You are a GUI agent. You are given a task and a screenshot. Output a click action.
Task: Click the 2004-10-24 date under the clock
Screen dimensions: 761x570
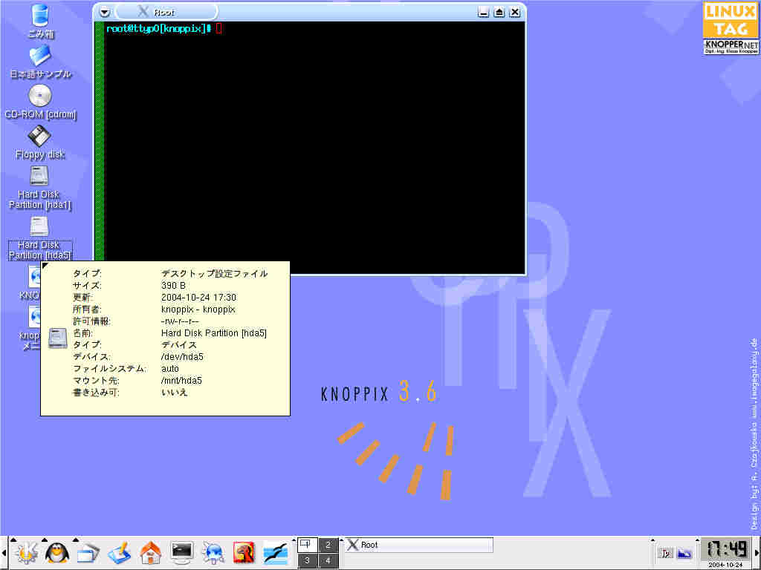click(x=725, y=565)
